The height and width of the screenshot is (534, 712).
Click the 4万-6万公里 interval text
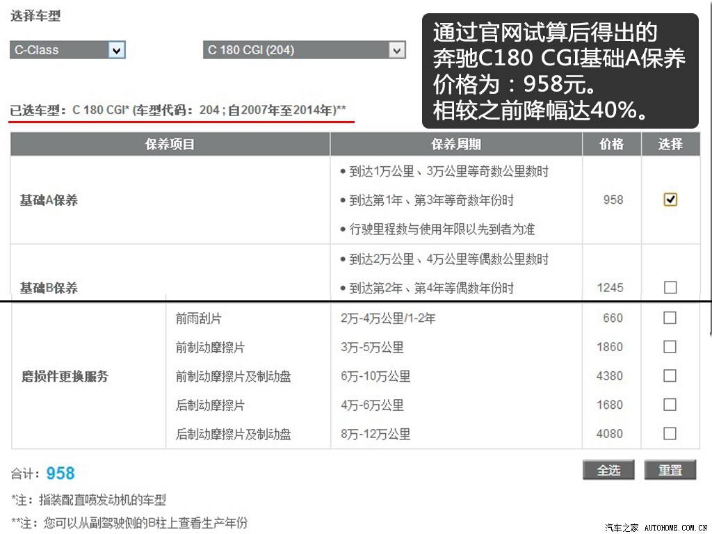click(373, 405)
